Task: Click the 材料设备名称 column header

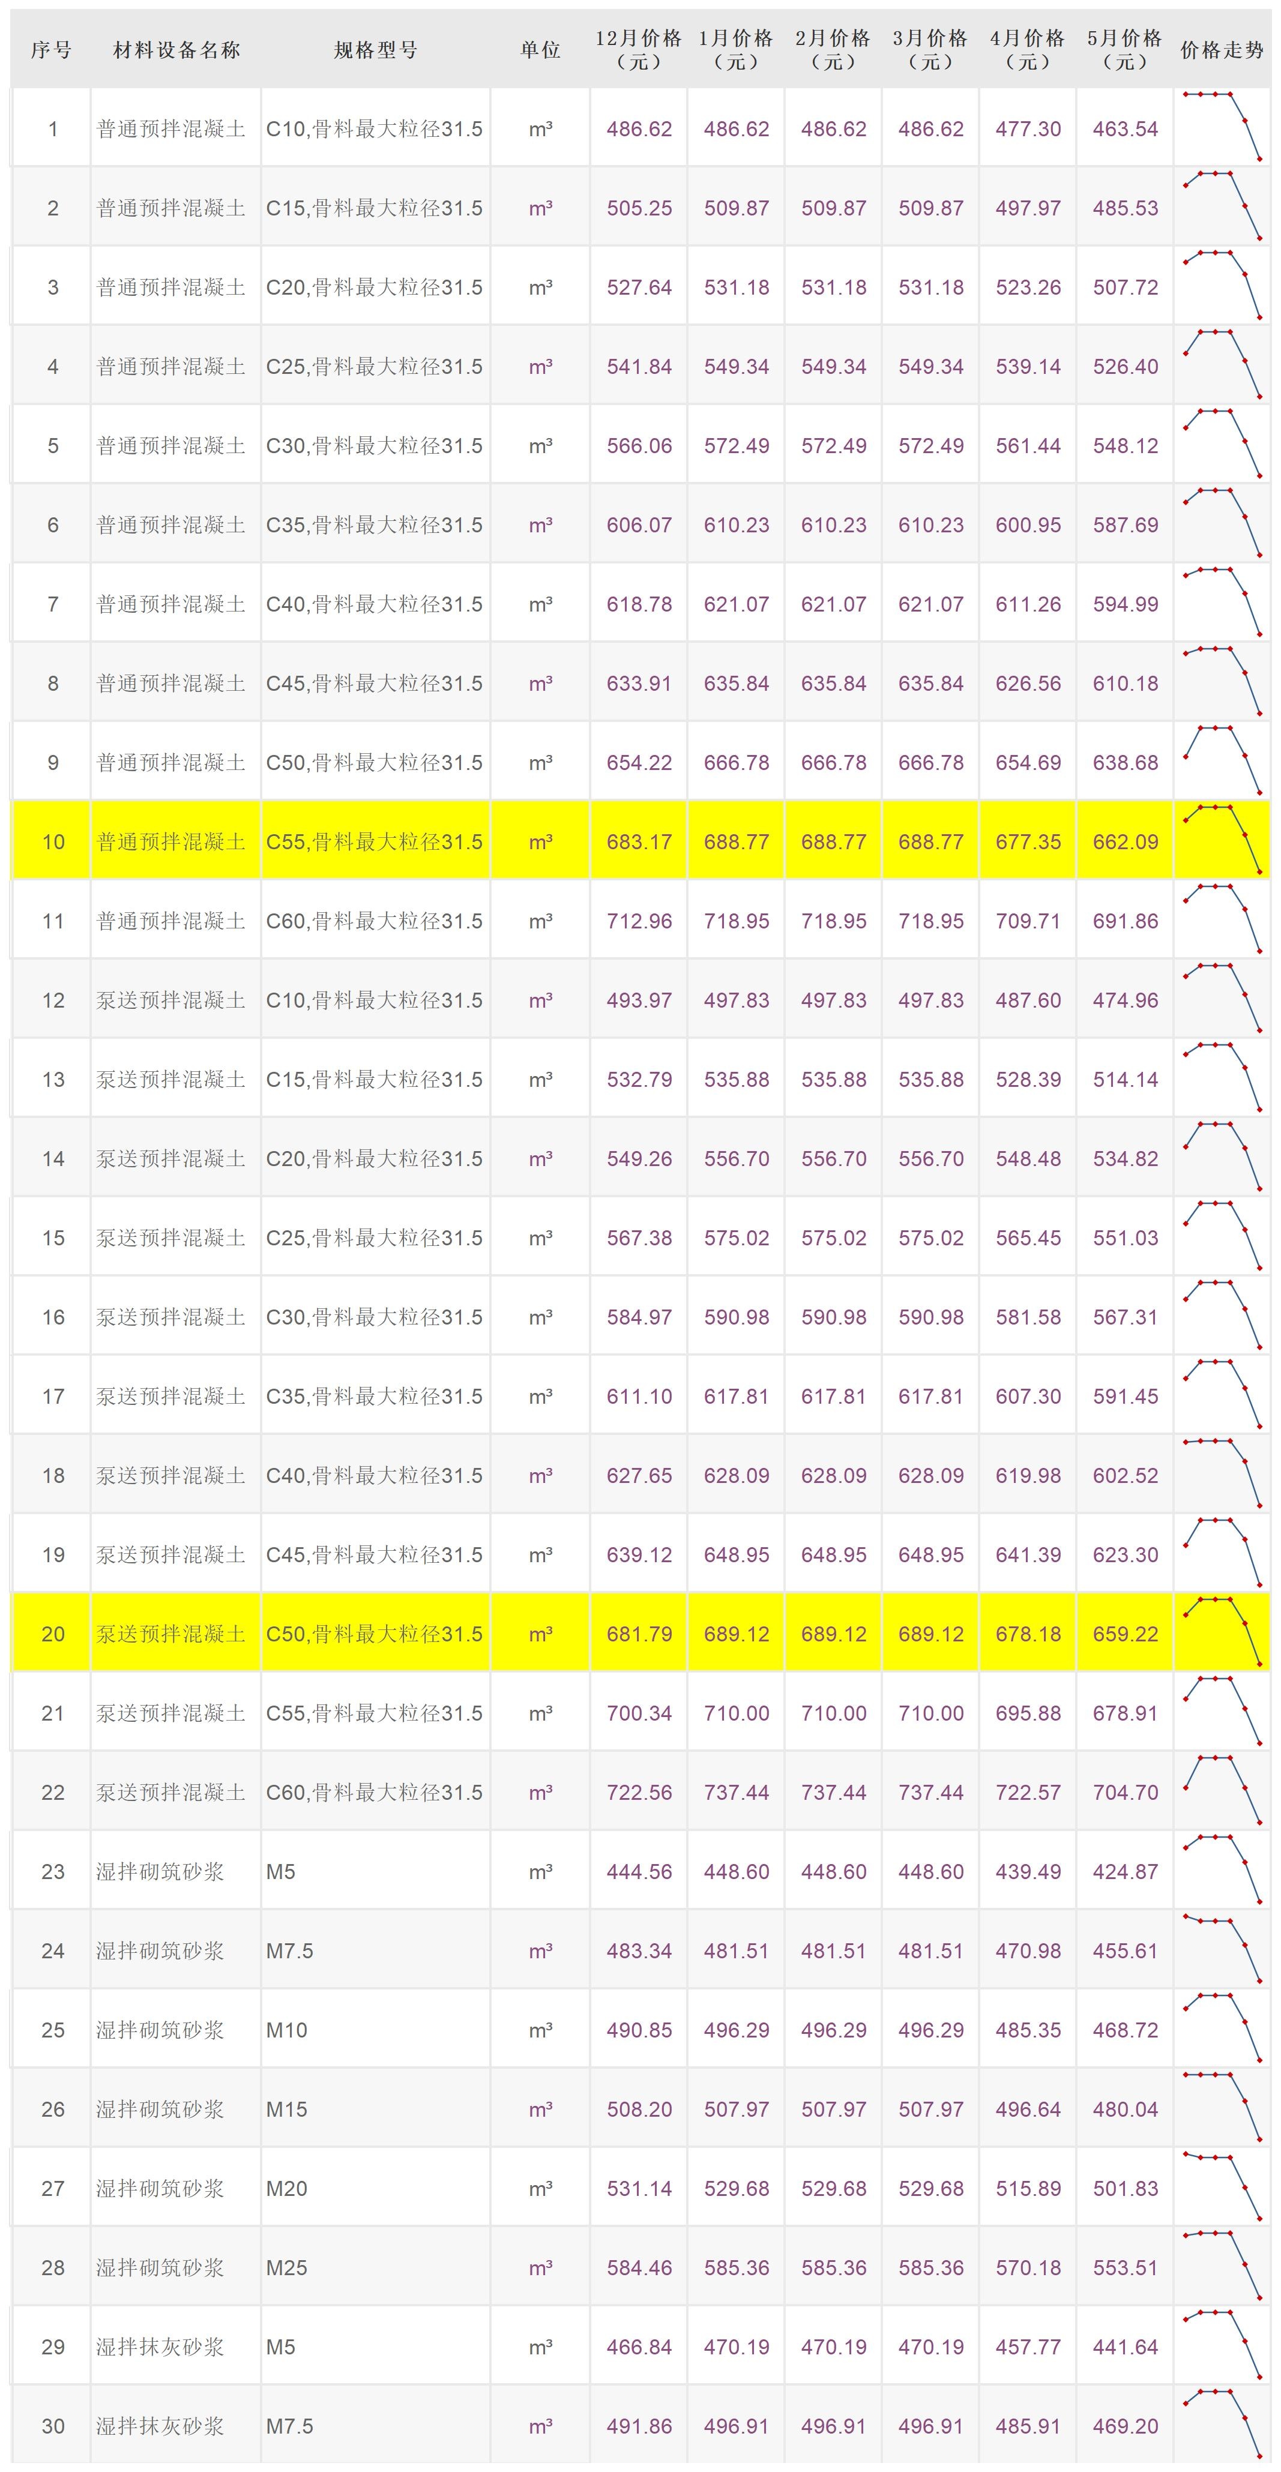Action: (176, 50)
